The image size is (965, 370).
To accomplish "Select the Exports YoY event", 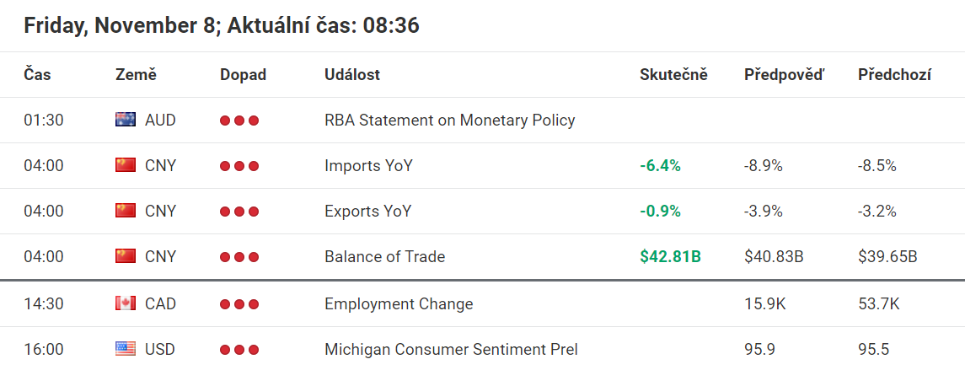I will click(367, 211).
